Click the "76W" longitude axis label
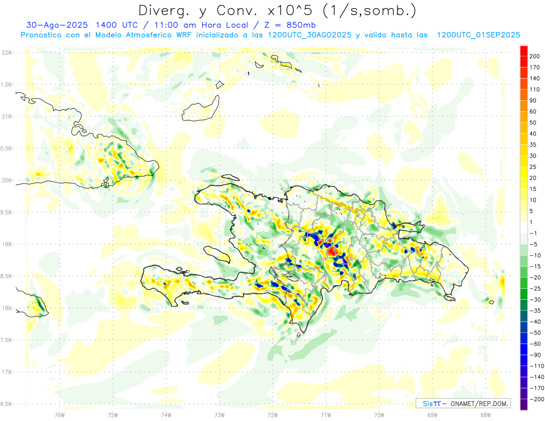 pos(59,415)
